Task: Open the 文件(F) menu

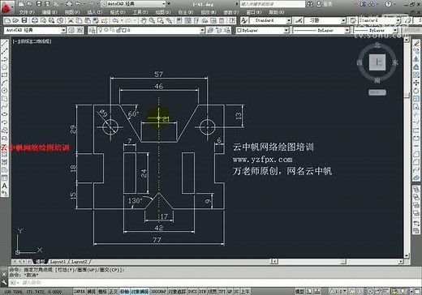Action: (27, 12)
